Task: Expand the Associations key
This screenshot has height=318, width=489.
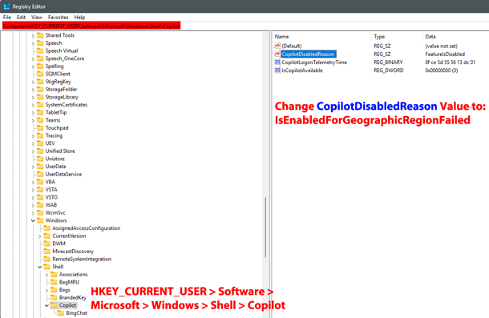Action: (x=46, y=275)
